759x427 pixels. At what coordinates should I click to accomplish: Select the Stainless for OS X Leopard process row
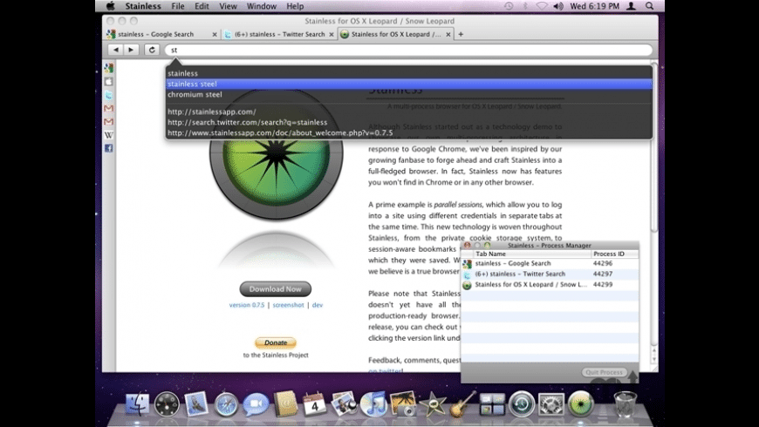pos(550,285)
